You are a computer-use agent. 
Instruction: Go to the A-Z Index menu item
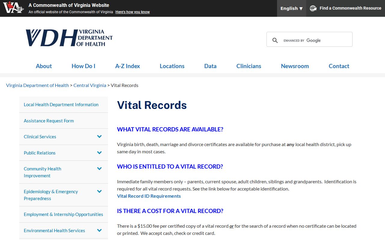point(128,66)
